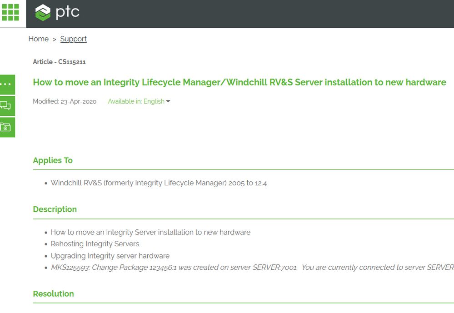Click the 'ptc' wordmark in header

click(67, 12)
